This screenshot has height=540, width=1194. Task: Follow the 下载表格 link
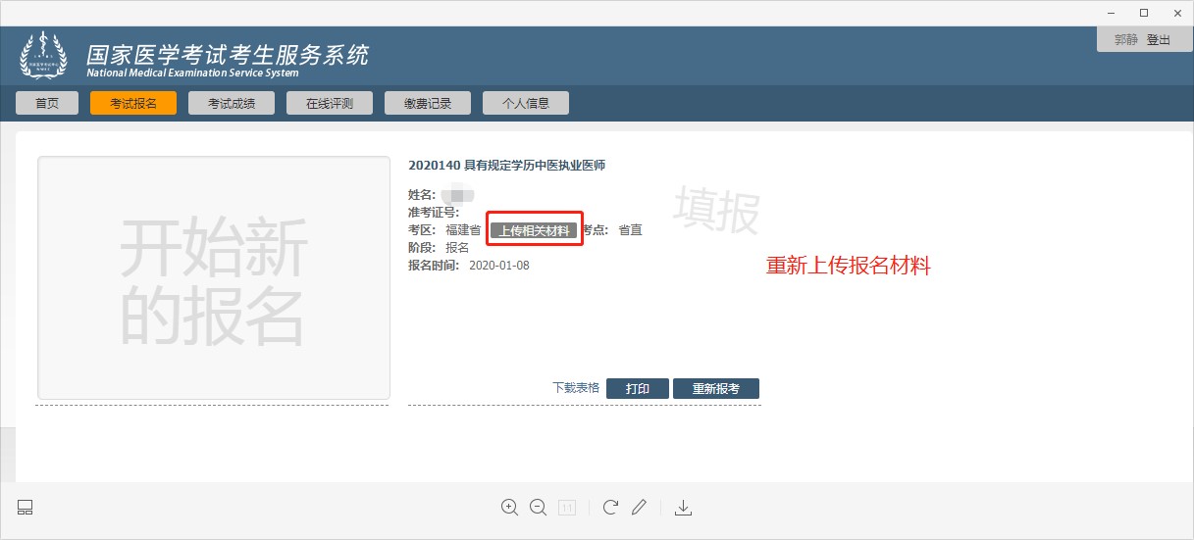pos(576,389)
